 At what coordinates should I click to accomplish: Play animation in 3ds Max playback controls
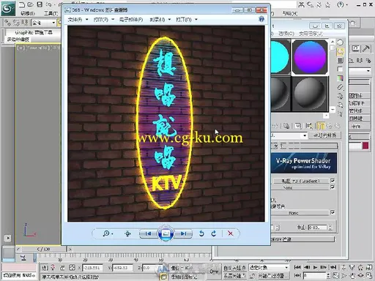pyautogui.click(x=315, y=267)
